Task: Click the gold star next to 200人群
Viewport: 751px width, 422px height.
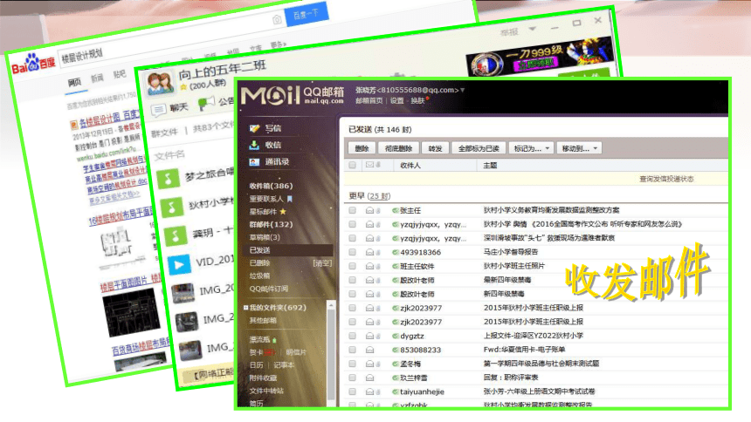Action: (x=183, y=87)
